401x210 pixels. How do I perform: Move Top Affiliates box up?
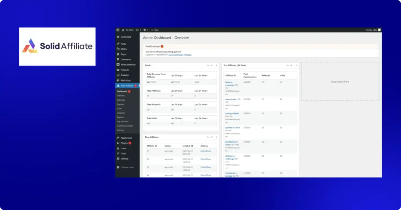point(287,65)
